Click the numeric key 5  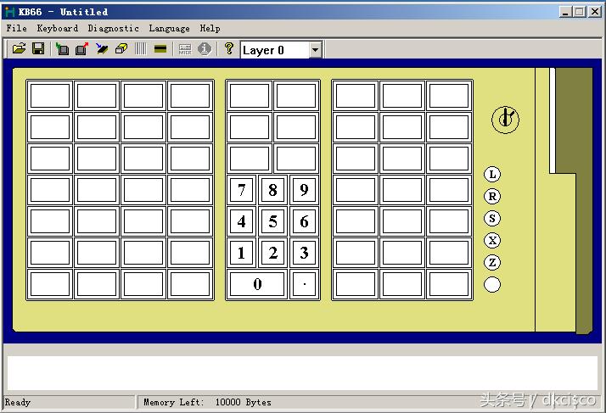[x=272, y=221]
